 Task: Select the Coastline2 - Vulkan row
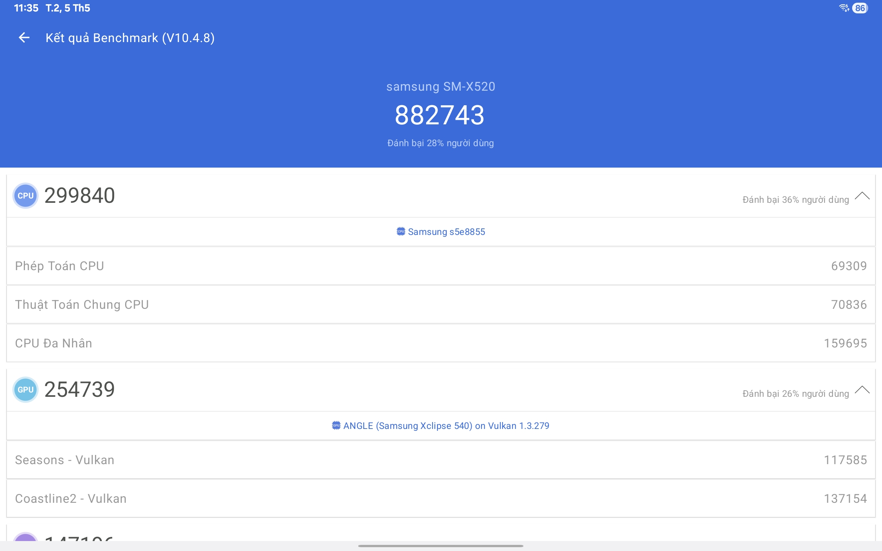[x=441, y=499]
